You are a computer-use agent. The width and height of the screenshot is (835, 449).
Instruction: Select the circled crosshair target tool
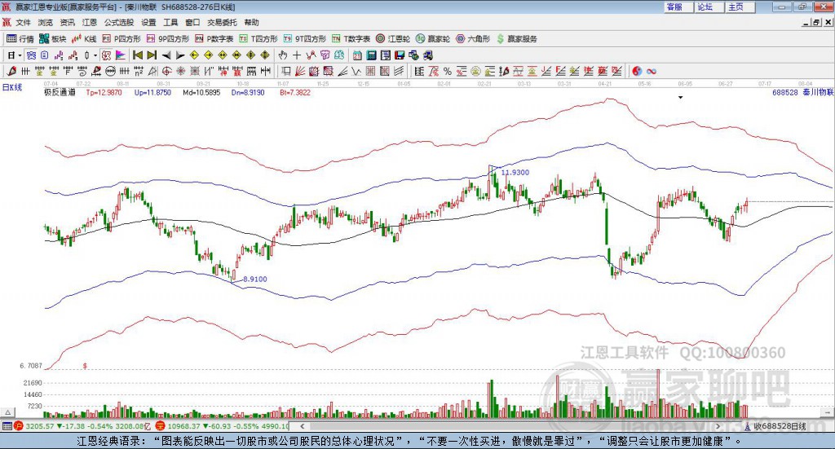pos(166,71)
